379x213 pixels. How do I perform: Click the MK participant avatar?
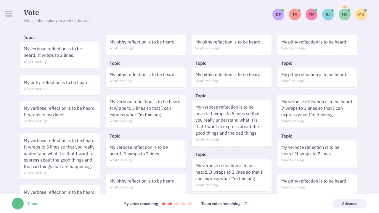(x=361, y=14)
